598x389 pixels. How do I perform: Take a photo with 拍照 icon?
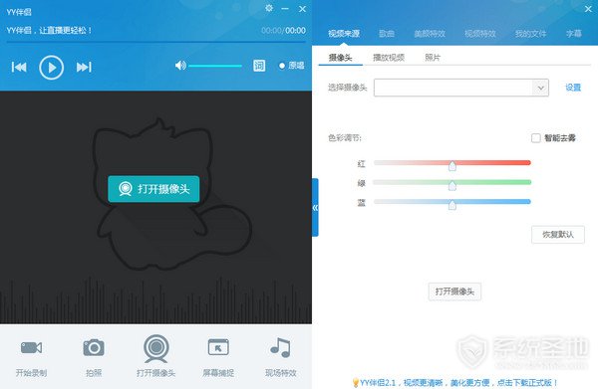(94, 357)
